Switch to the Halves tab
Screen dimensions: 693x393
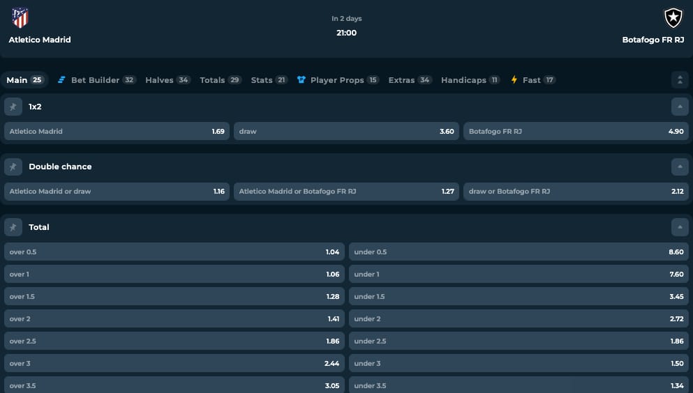(x=167, y=80)
